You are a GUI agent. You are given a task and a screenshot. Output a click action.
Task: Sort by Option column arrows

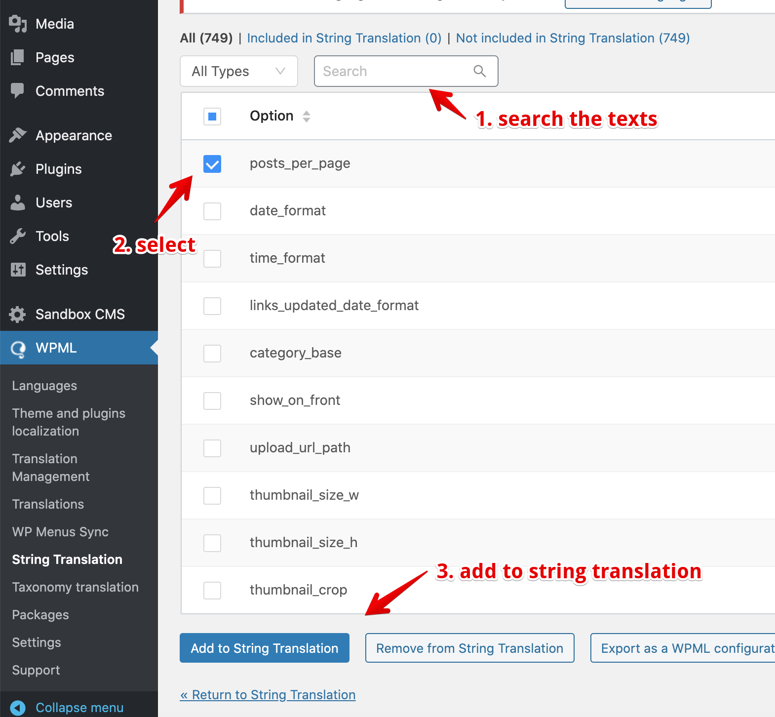(x=307, y=117)
